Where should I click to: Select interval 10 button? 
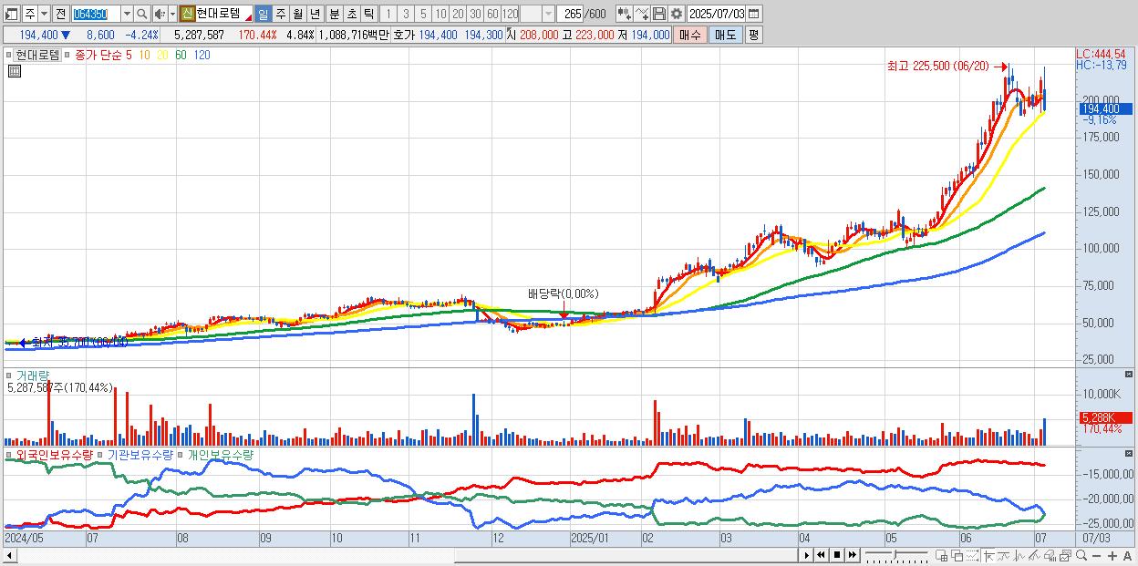click(x=440, y=14)
